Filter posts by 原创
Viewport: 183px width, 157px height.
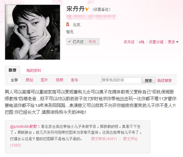coord(29,80)
